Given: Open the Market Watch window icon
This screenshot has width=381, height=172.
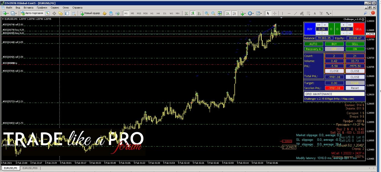Looking at the screenshot, I should pos(48,13).
